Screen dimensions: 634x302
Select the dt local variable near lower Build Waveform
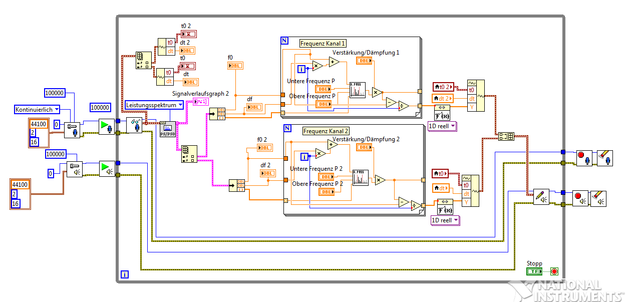pos(441,188)
